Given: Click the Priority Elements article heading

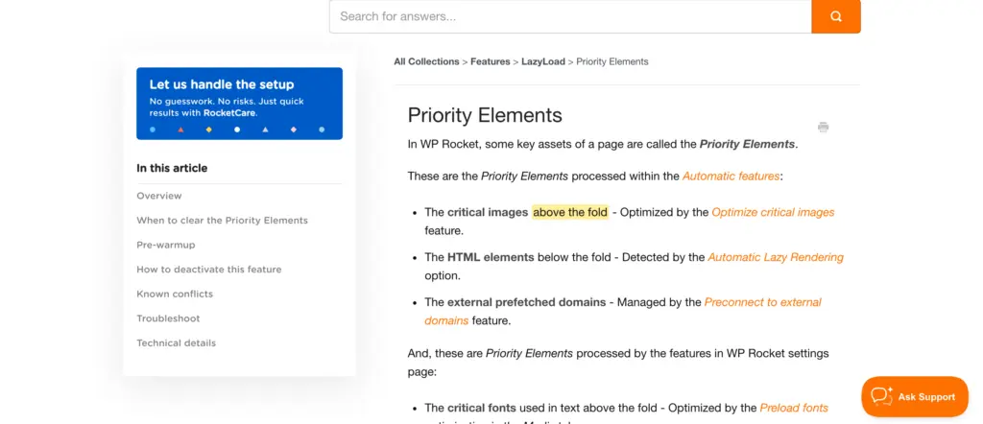Looking at the screenshot, I should [485, 115].
